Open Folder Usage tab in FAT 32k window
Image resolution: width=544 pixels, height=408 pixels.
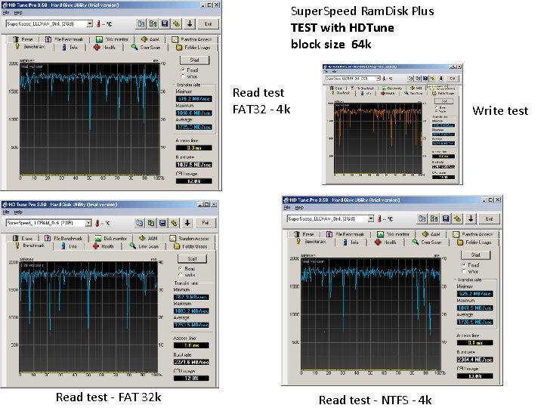tap(191, 246)
